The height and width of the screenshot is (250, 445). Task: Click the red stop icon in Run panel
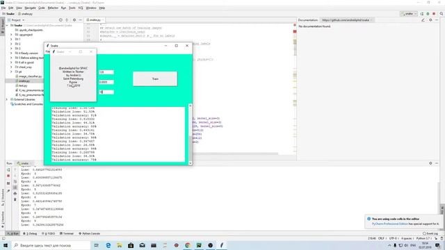8,176
